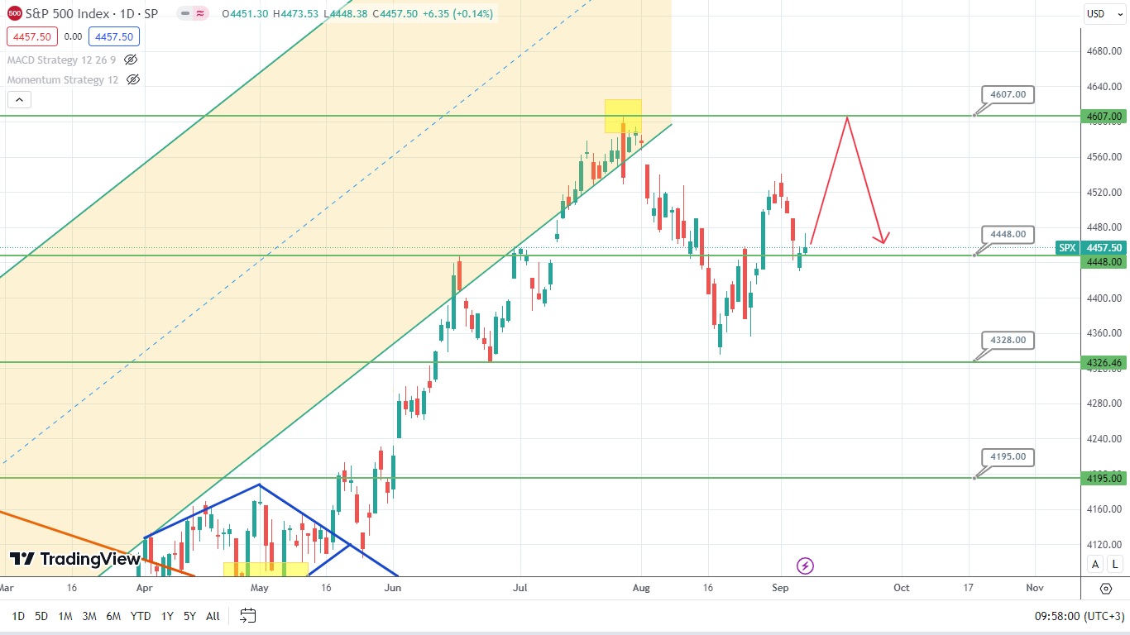This screenshot has width=1130, height=635.
Task: Click the green 4195.00 axis price label
Action: click(1104, 478)
